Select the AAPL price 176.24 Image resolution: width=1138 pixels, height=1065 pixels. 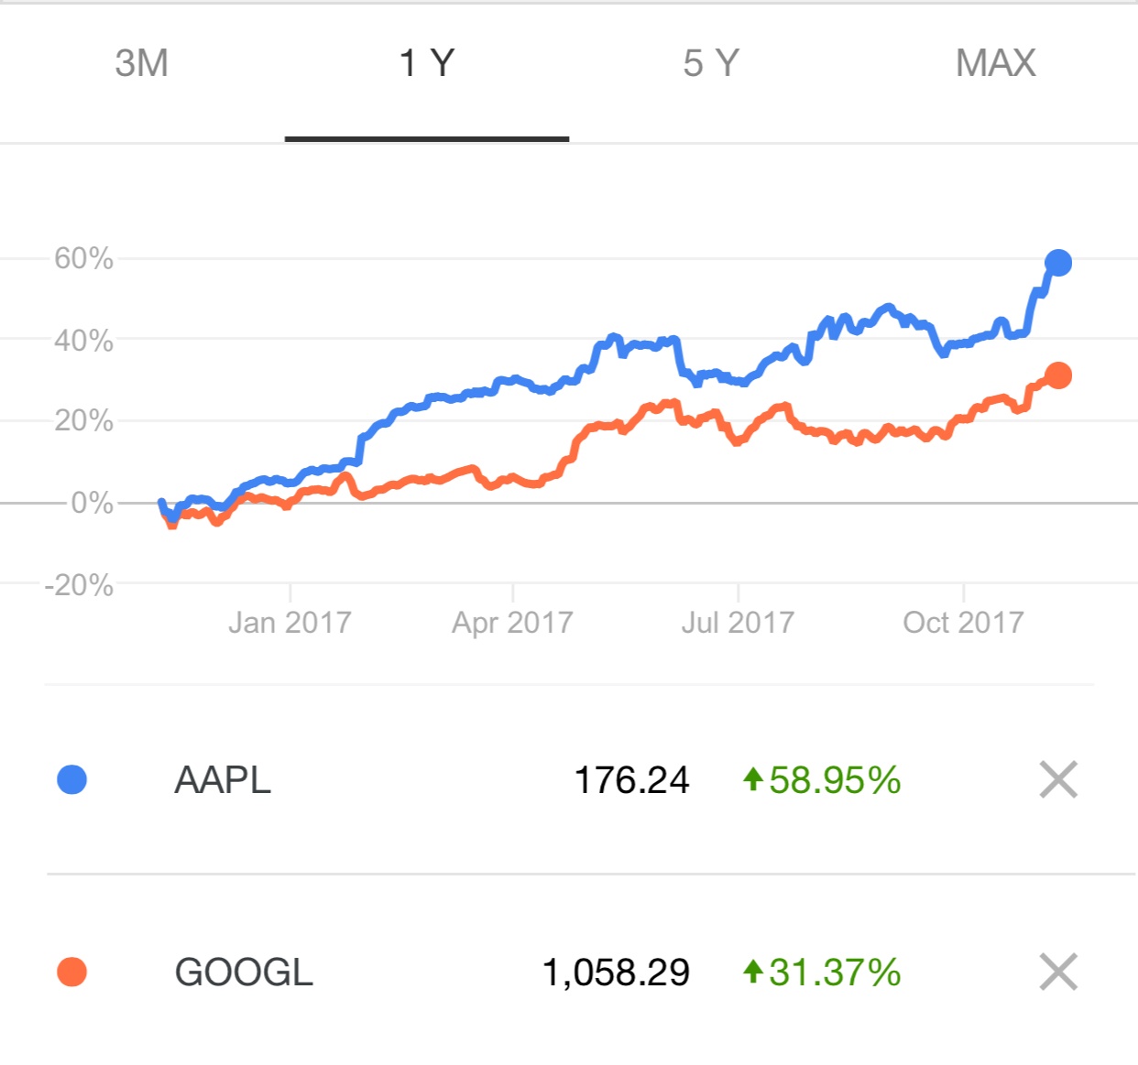point(634,780)
